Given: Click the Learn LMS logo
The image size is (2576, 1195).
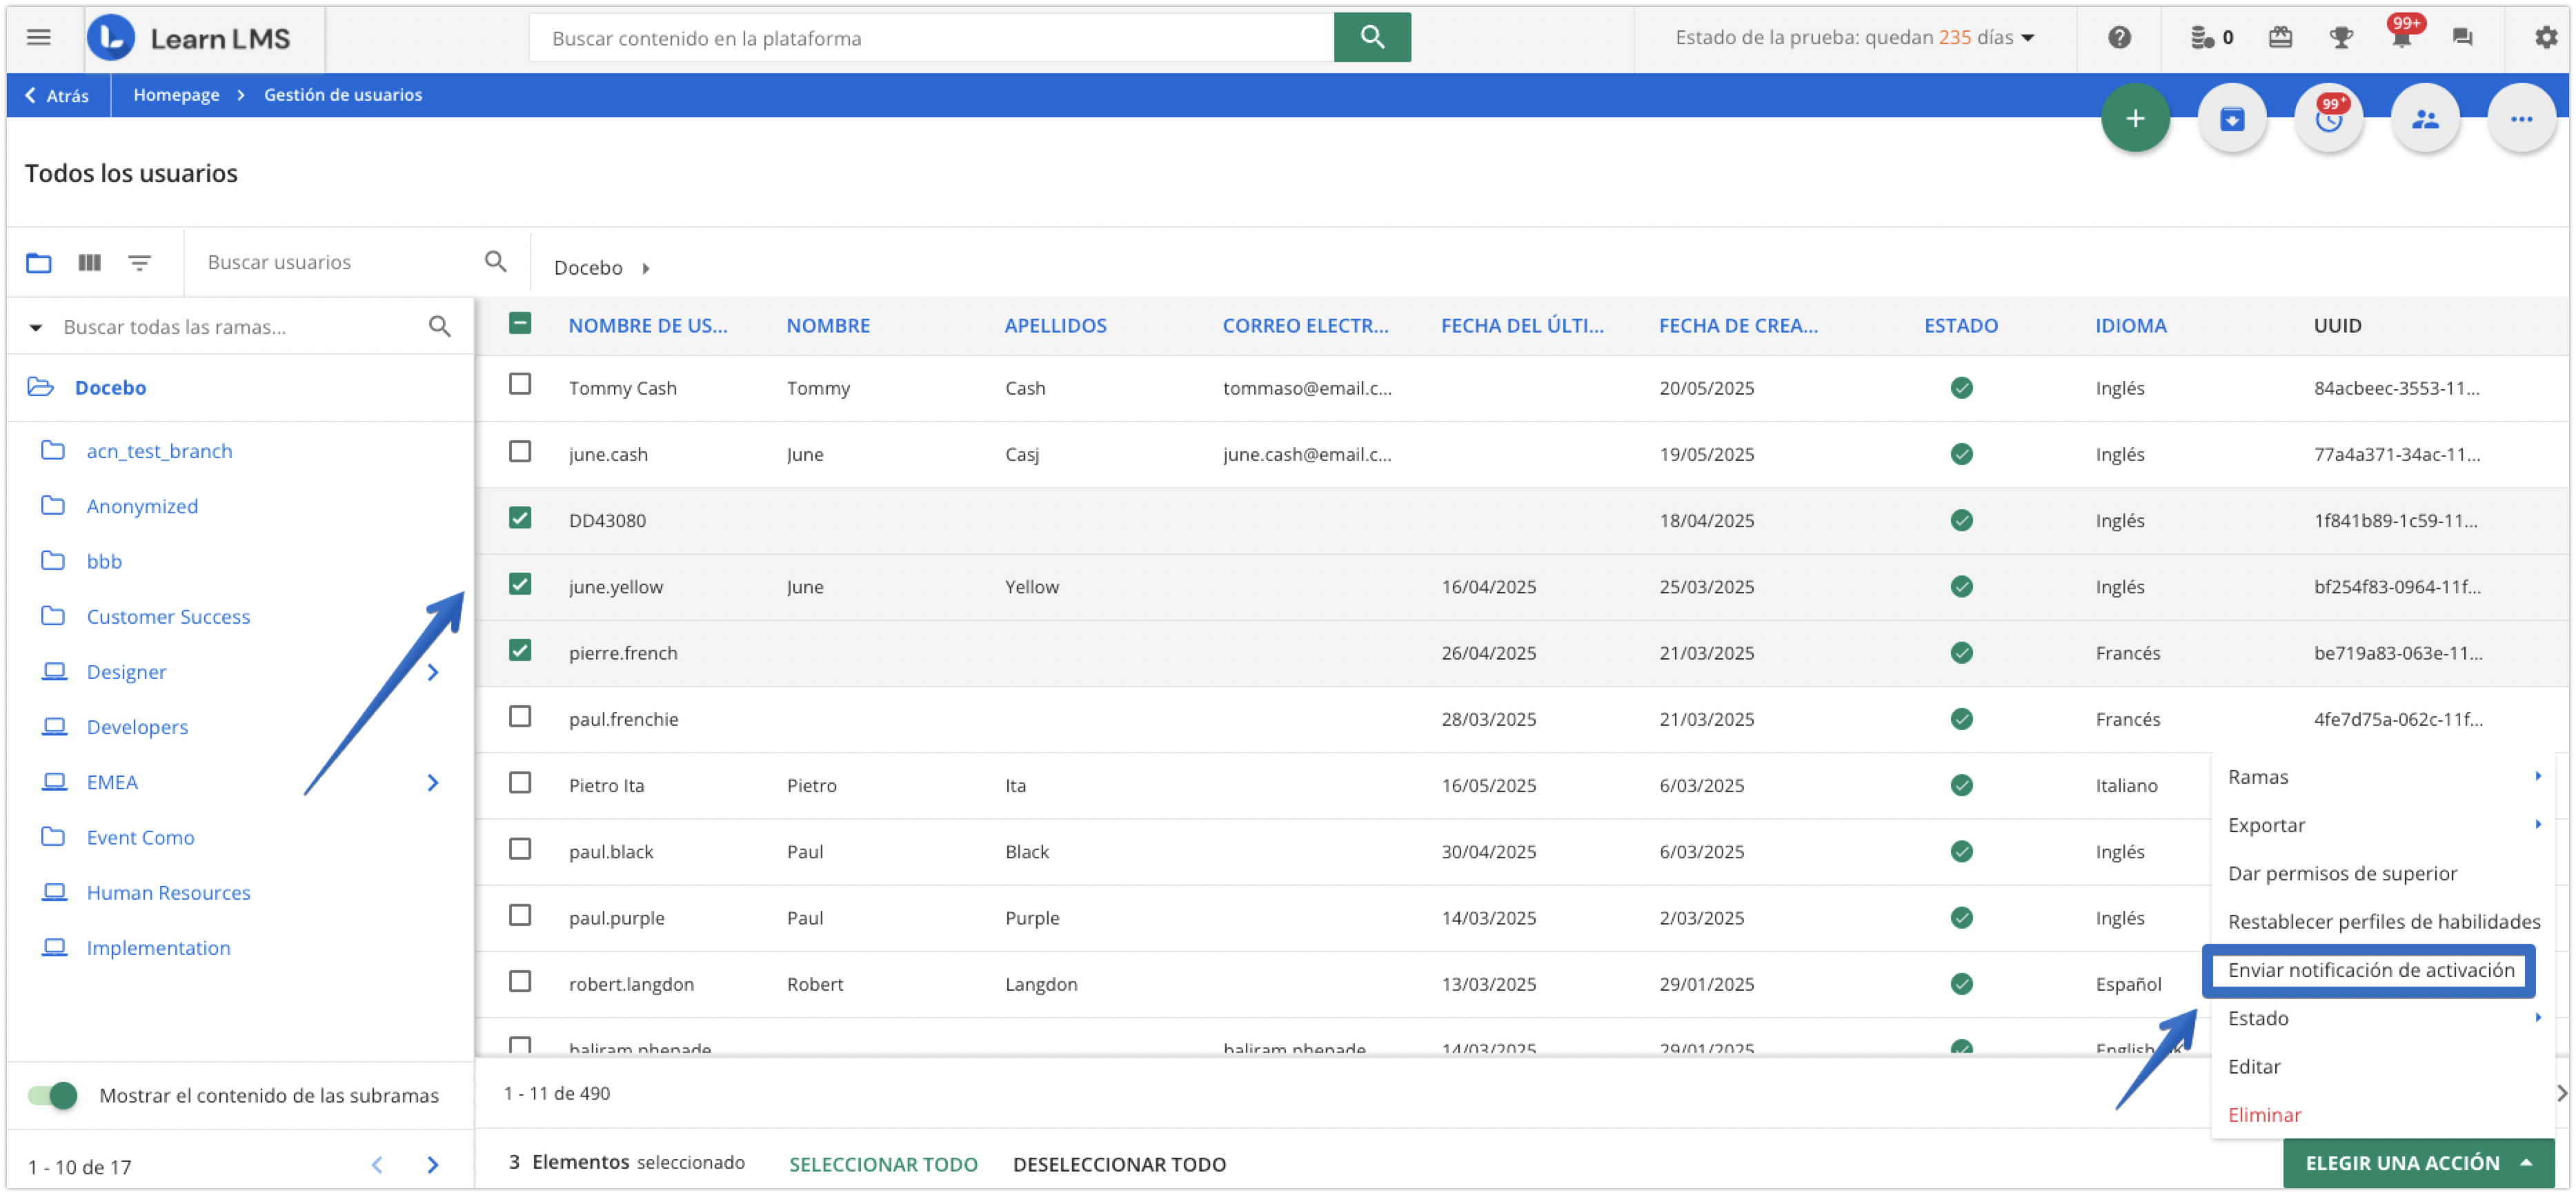Looking at the screenshot, I should tap(189, 38).
